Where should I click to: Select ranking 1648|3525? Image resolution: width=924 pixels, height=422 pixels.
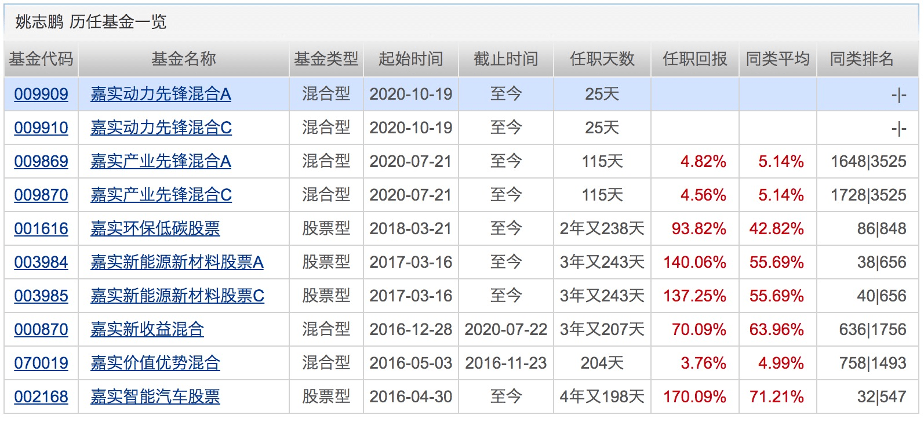click(868, 161)
